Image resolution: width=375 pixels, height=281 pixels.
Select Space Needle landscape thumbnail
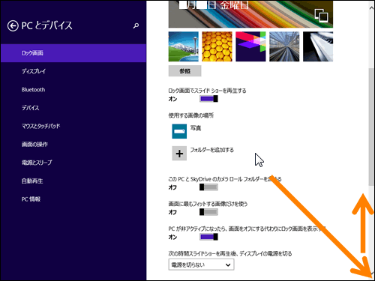point(184,46)
